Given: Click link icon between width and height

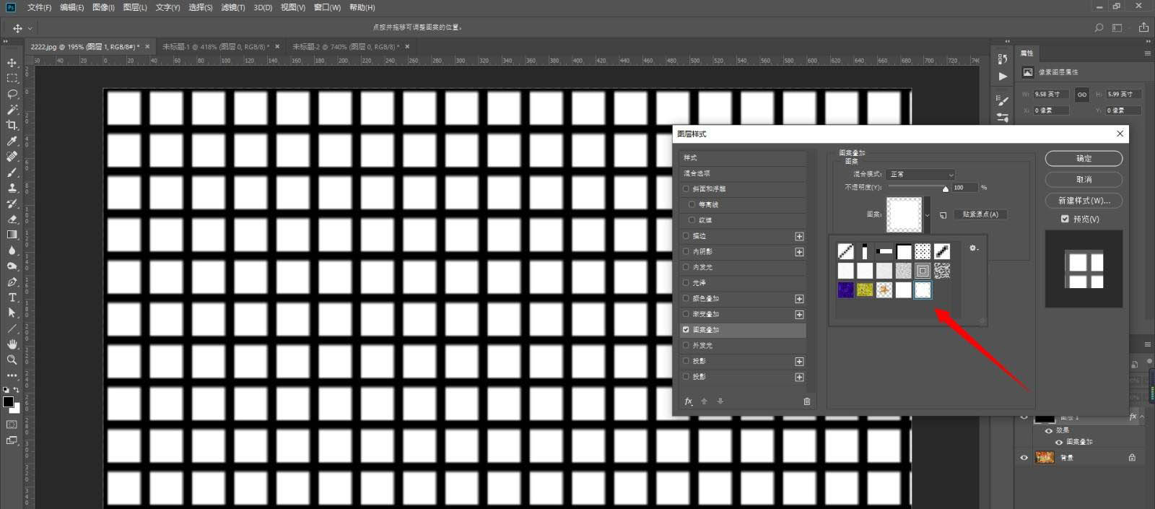Looking at the screenshot, I should tap(1081, 95).
